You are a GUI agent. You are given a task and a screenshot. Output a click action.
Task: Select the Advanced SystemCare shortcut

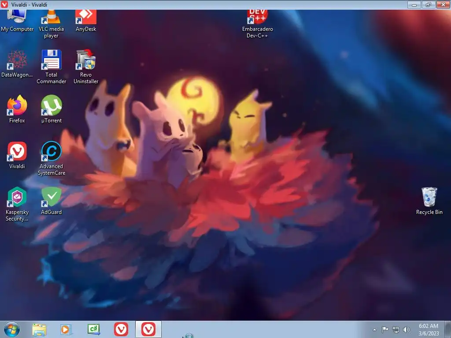point(51,158)
